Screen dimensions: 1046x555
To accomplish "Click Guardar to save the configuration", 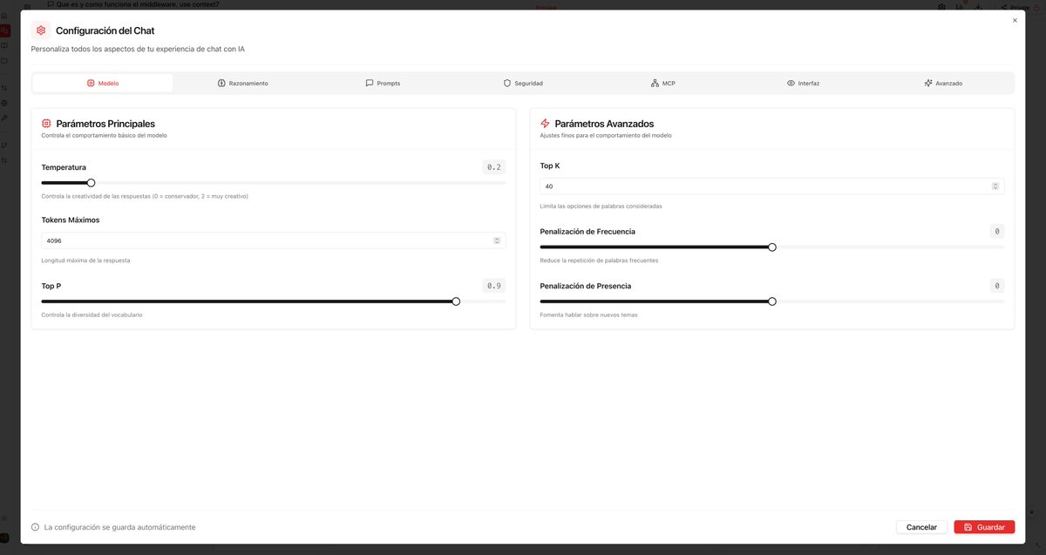I will coord(984,527).
